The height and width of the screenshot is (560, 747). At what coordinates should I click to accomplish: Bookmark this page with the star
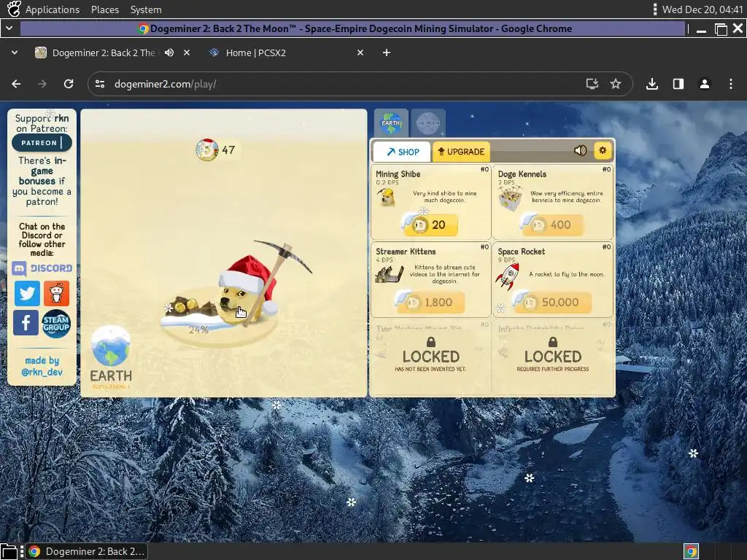pyautogui.click(x=616, y=84)
